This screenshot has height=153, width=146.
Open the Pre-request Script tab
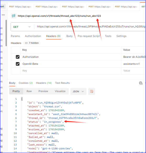89,36
